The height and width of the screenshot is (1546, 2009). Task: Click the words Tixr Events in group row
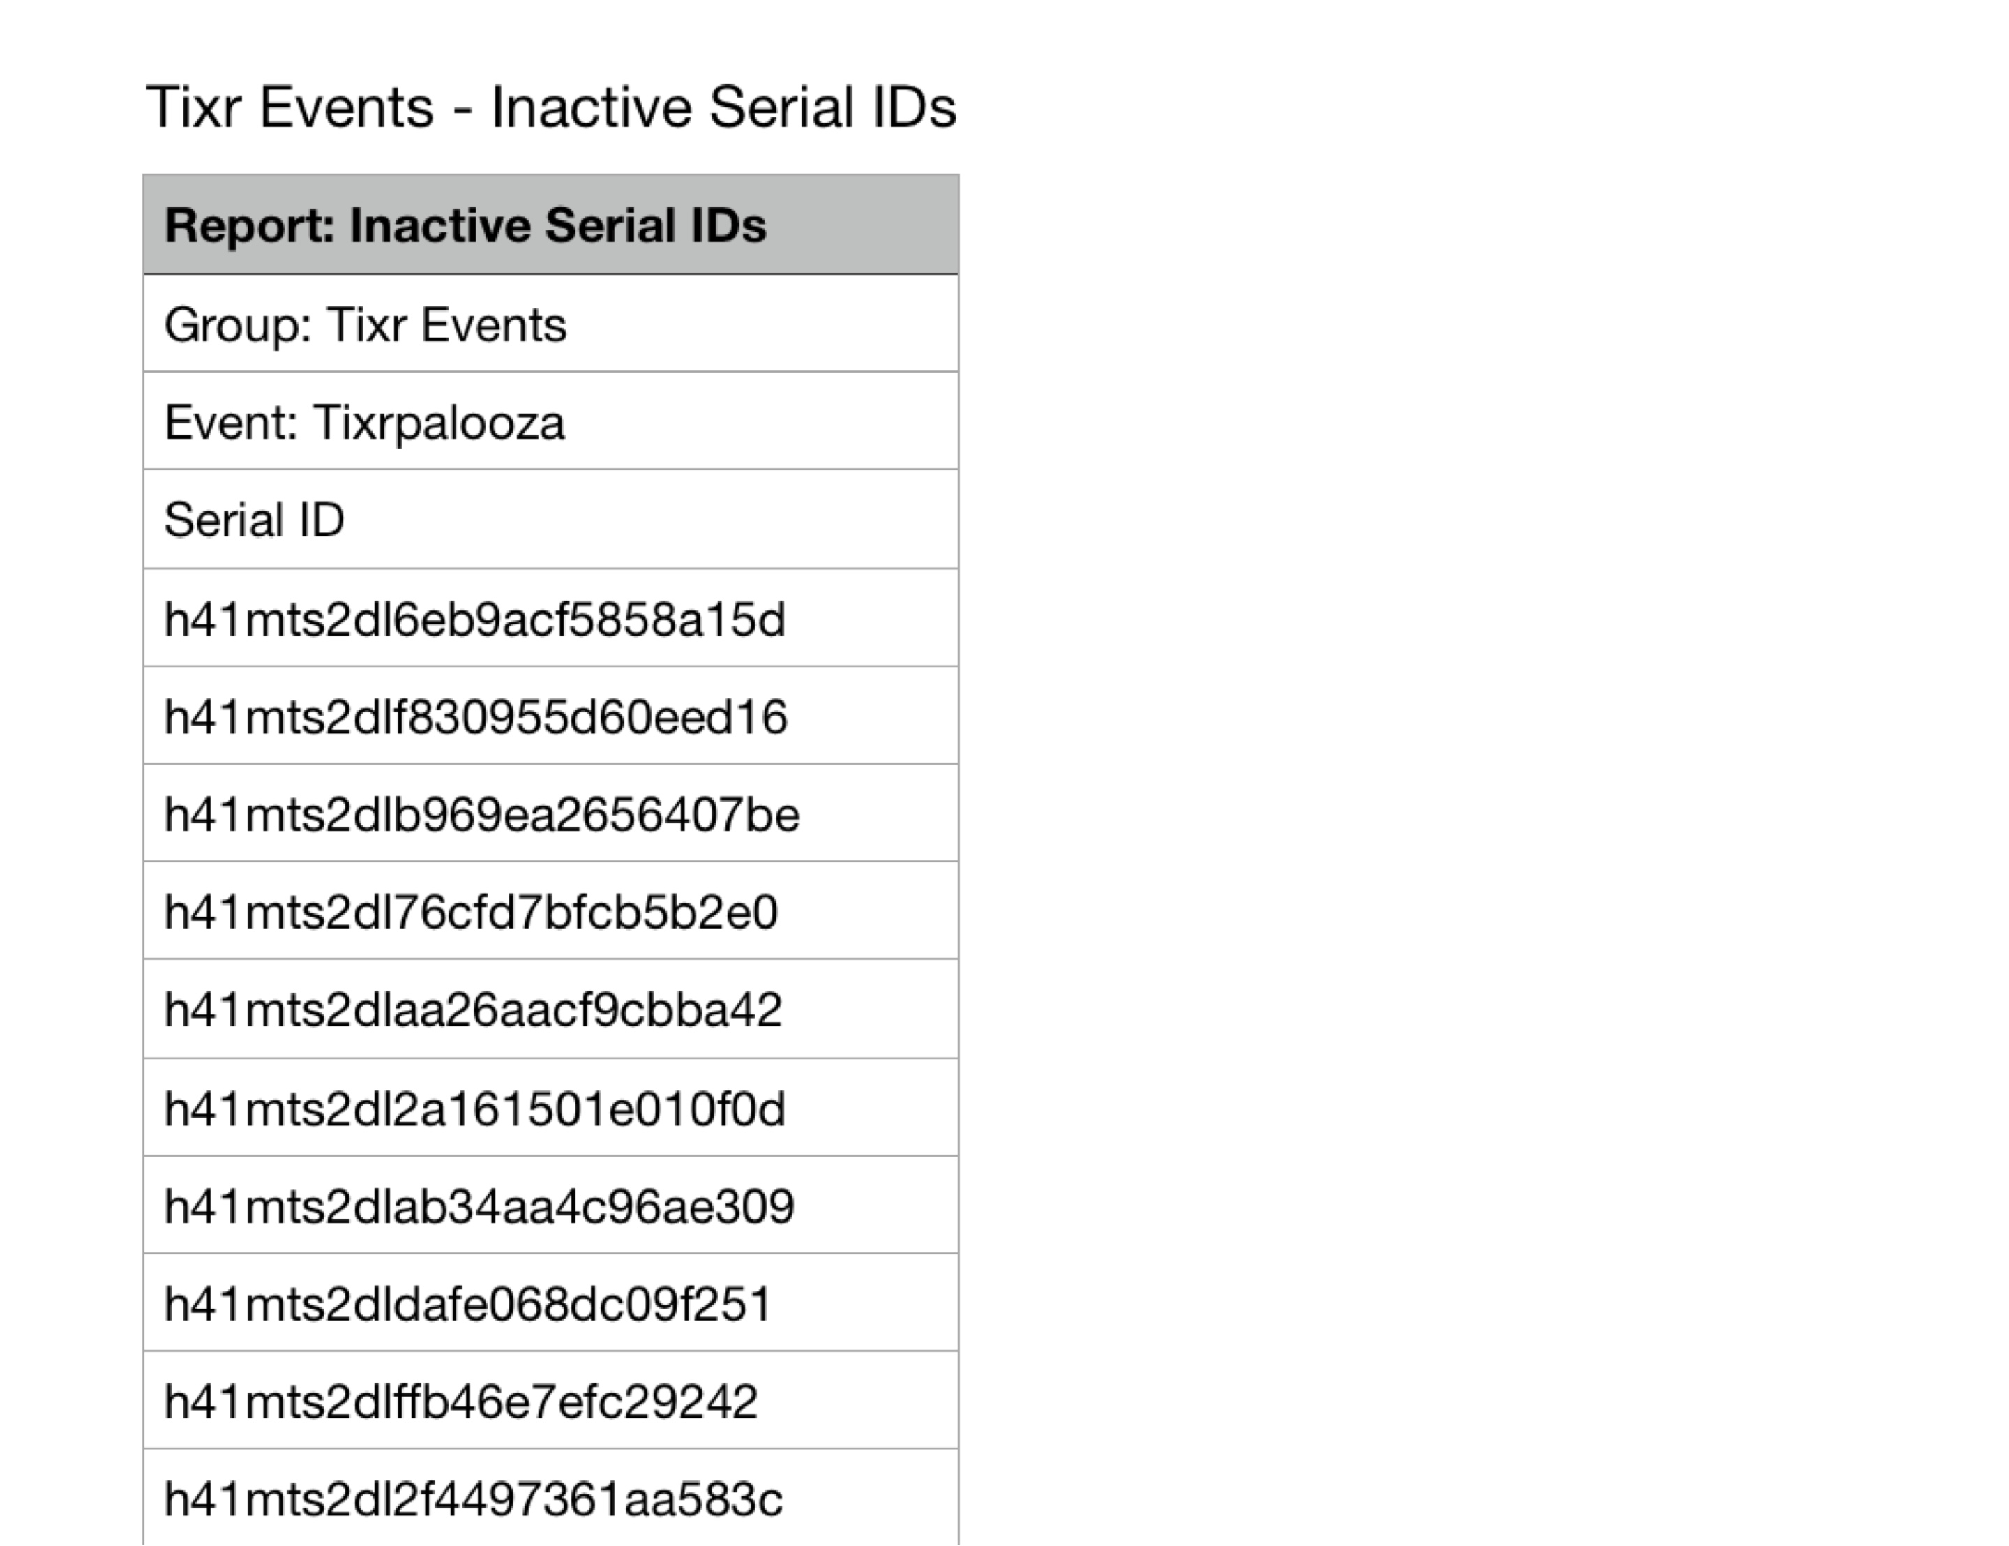tap(446, 325)
